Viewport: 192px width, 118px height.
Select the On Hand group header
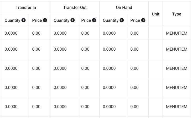tap(124, 8)
